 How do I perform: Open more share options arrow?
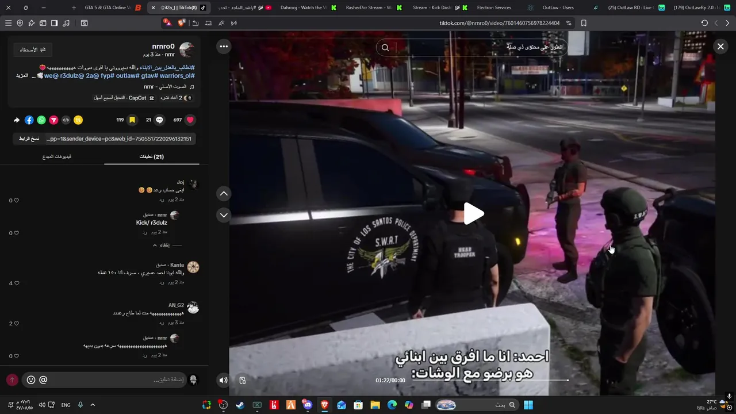[x=17, y=120]
